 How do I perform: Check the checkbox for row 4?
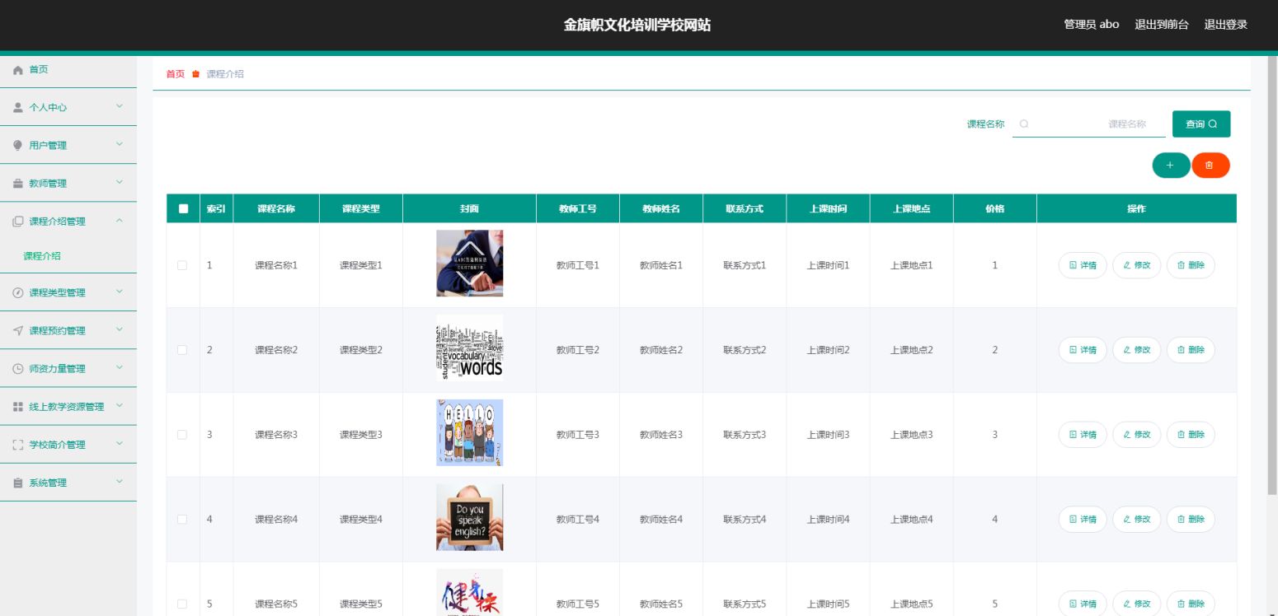tap(182, 519)
